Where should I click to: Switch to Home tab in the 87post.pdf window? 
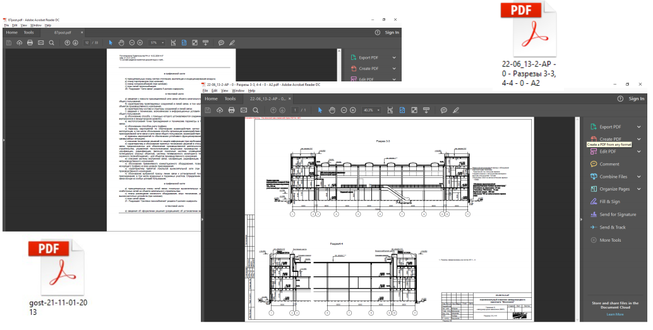point(11,32)
